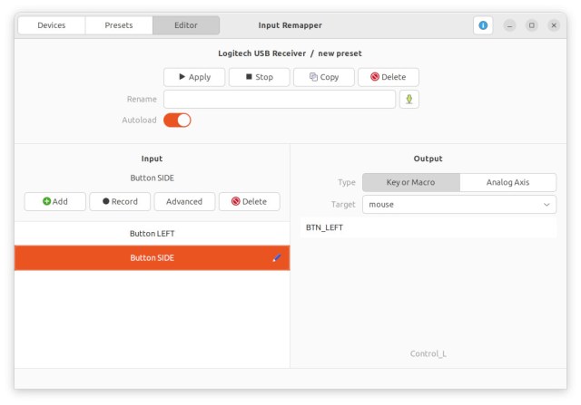Viewport: 581px width, 405px height.
Task: Expand the Target combo box chevron
Action: coord(547,205)
